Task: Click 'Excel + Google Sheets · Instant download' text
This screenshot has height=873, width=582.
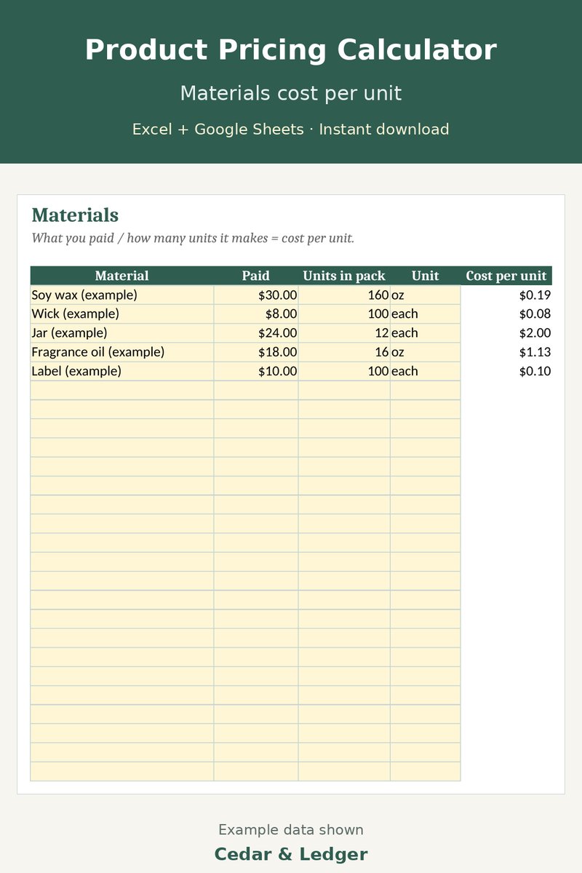Action: click(291, 129)
